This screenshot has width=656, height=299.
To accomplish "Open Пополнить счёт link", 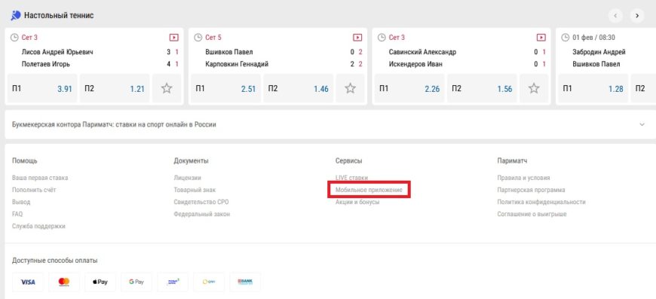I will [x=34, y=190].
